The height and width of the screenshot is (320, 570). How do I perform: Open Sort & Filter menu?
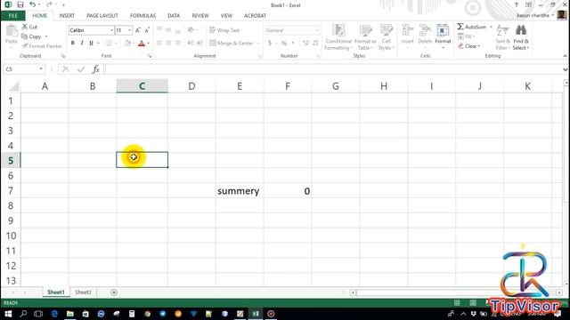pyautogui.click(x=502, y=37)
